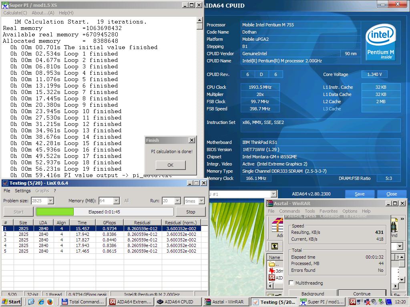Click the CPU Clock value 1993.5 MHz
The image size is (410, 307).
[260, 87]
